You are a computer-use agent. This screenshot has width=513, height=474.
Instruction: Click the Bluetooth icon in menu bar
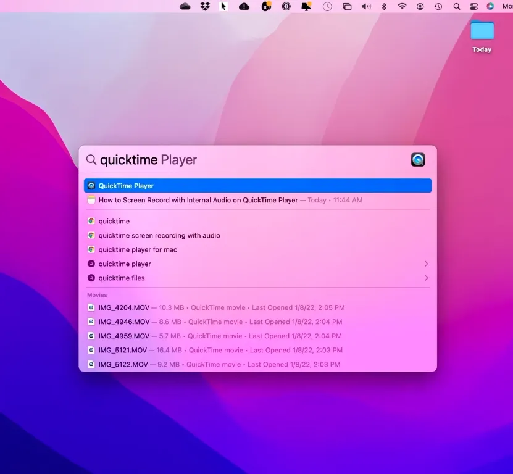[384, 7]
